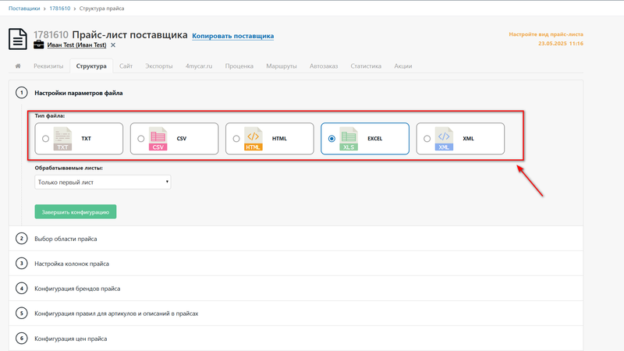Screen dimensions: 624x351
Task: Click Настройте вид прайс-листа status text
Action: tap(546, 34)
